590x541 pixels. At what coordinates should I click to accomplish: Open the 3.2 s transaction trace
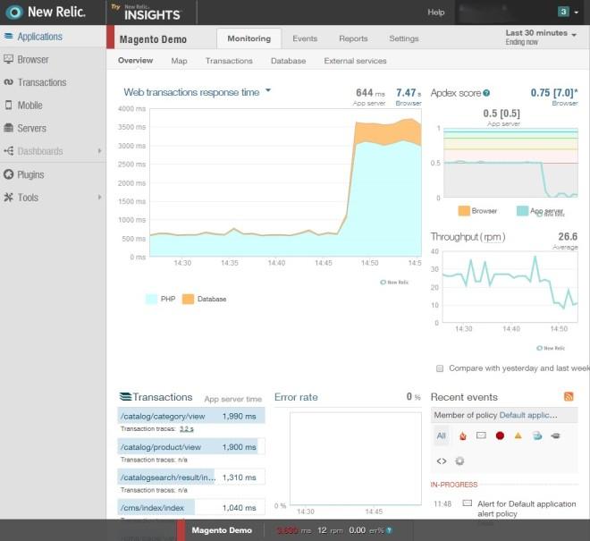click(x=187, y=429)
